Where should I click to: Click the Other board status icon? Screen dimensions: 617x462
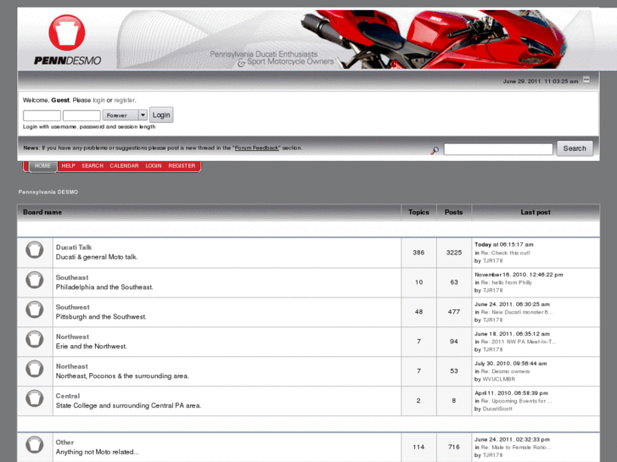(35, 445)
